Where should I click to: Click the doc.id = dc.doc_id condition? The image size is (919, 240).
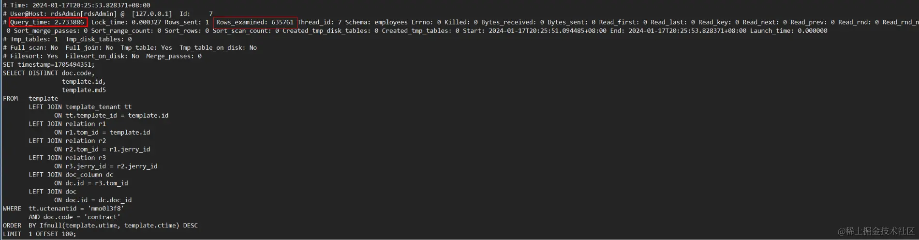tap(99, 200)
